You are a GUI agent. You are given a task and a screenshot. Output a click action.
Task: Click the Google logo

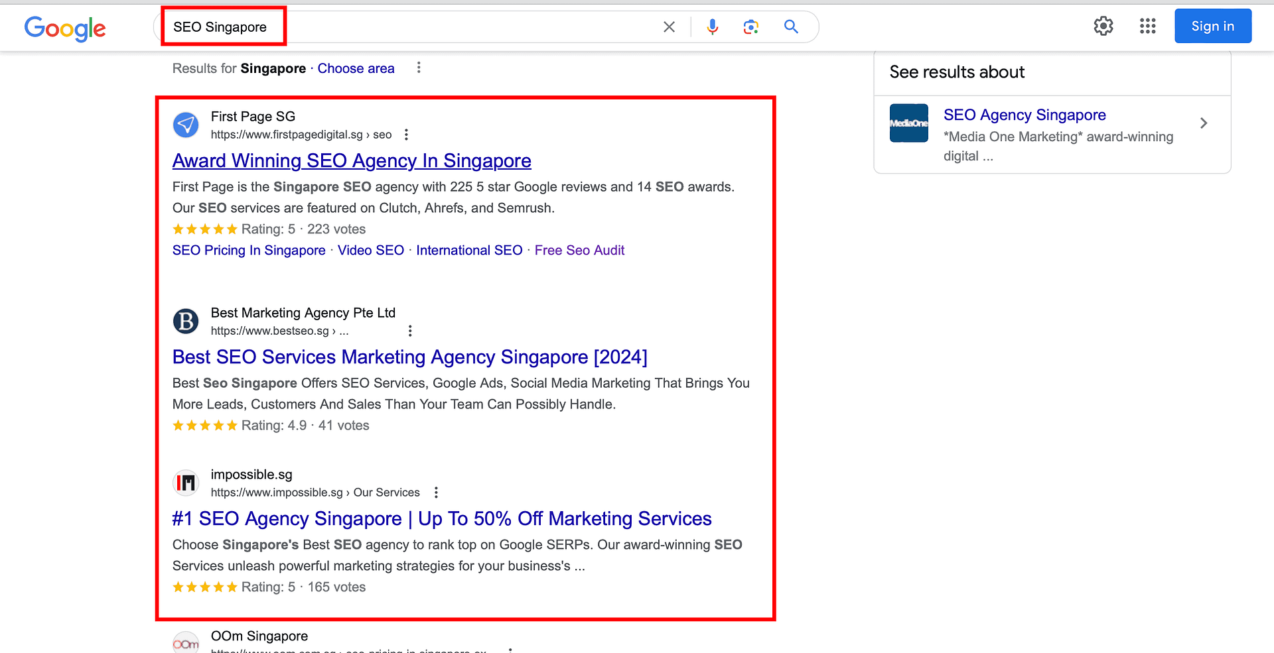[x=65, y=28]
